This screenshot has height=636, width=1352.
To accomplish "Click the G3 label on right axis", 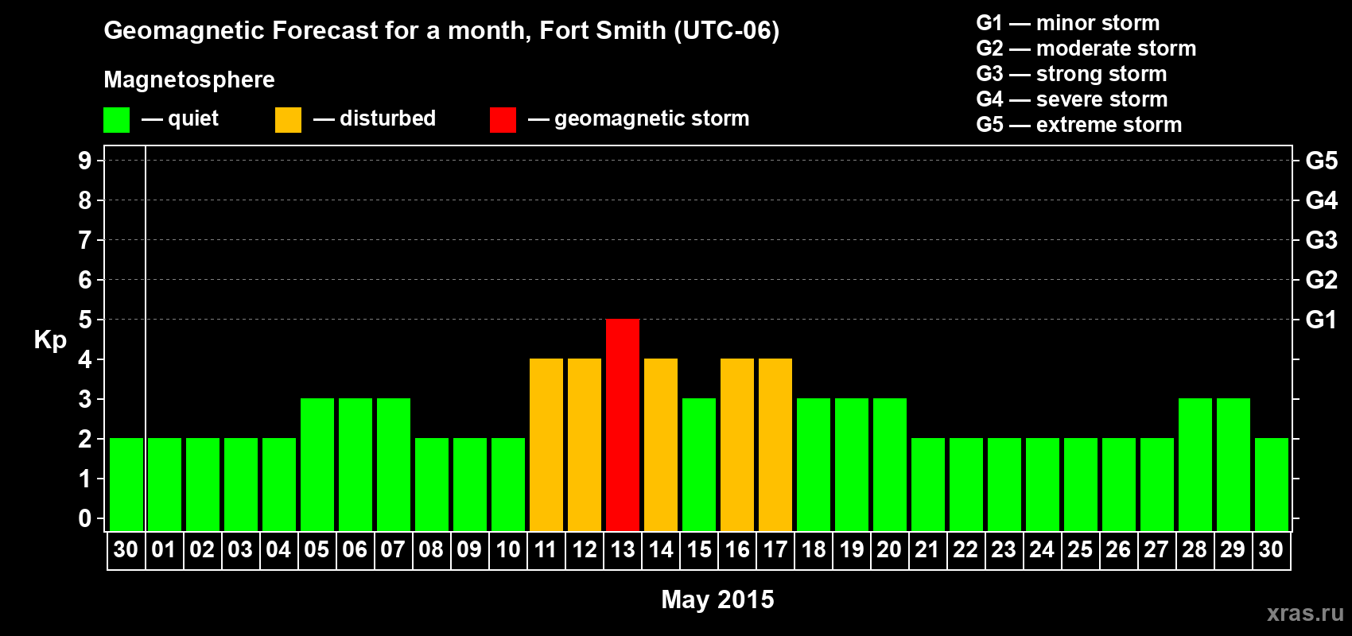I will [x=1321, y=240].
